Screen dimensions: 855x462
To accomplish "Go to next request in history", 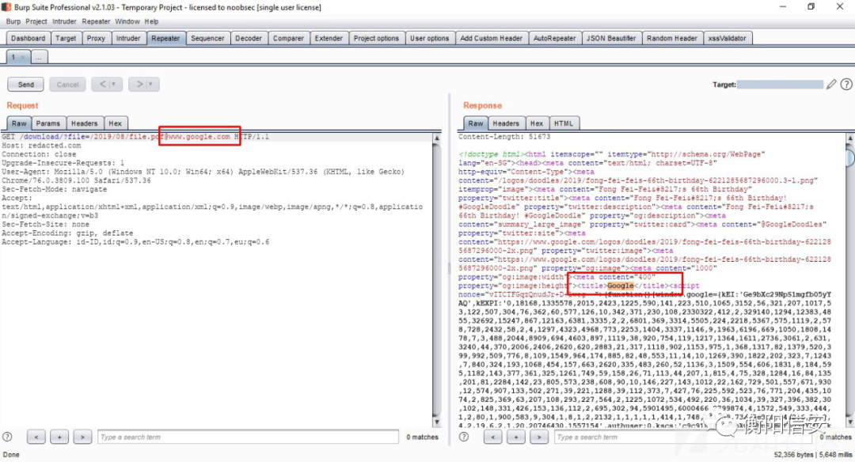I will click(139, 85).
